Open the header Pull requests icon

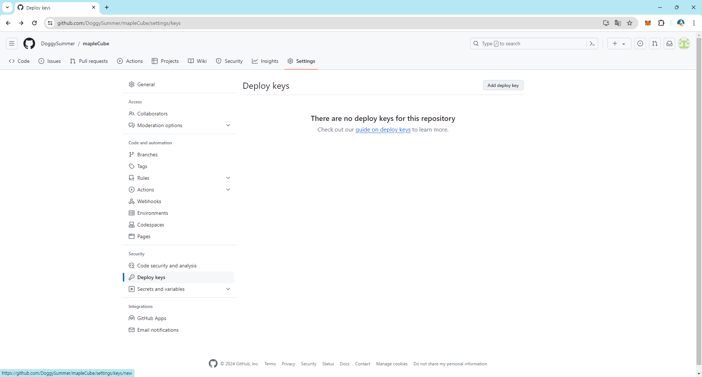click(x=655, y=43)
